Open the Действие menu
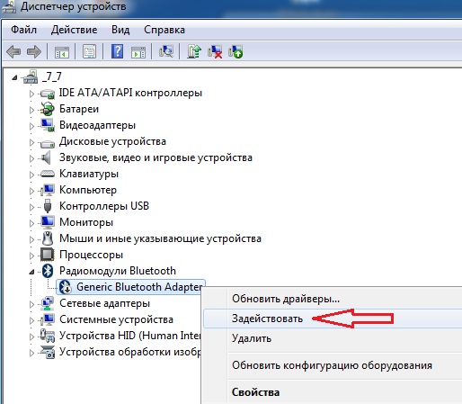The height and width of the screenshot is (404, 462). [x=74, y=30]
